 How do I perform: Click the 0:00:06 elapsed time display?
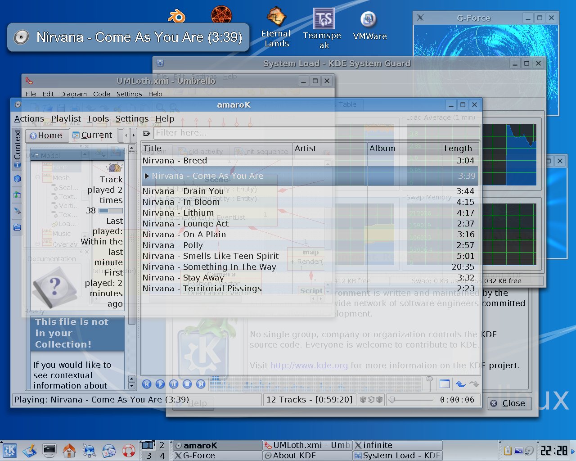(x=457, y=400)
